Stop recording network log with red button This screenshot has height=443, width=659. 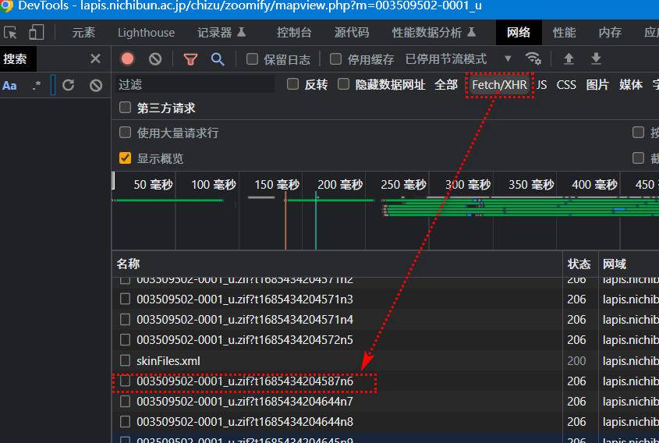point(128,59)
